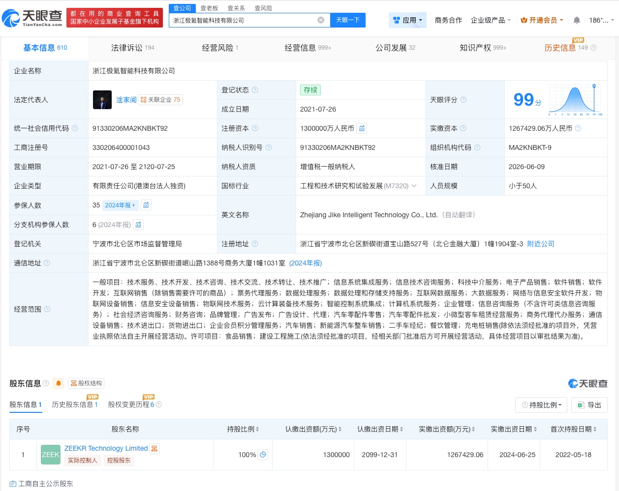Open the account 186 dropdown
Viewport: 619px width, 491px height.
[x=601, y=20]
